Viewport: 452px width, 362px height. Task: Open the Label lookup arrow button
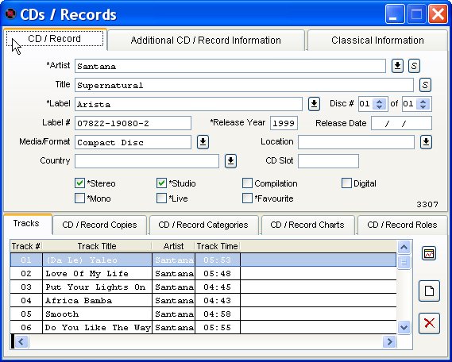[314, 104]
